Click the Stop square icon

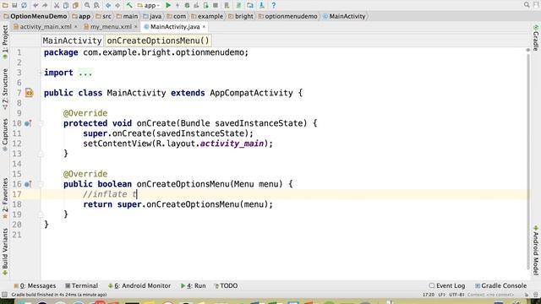pyautogui.click(x=216, y=5)
